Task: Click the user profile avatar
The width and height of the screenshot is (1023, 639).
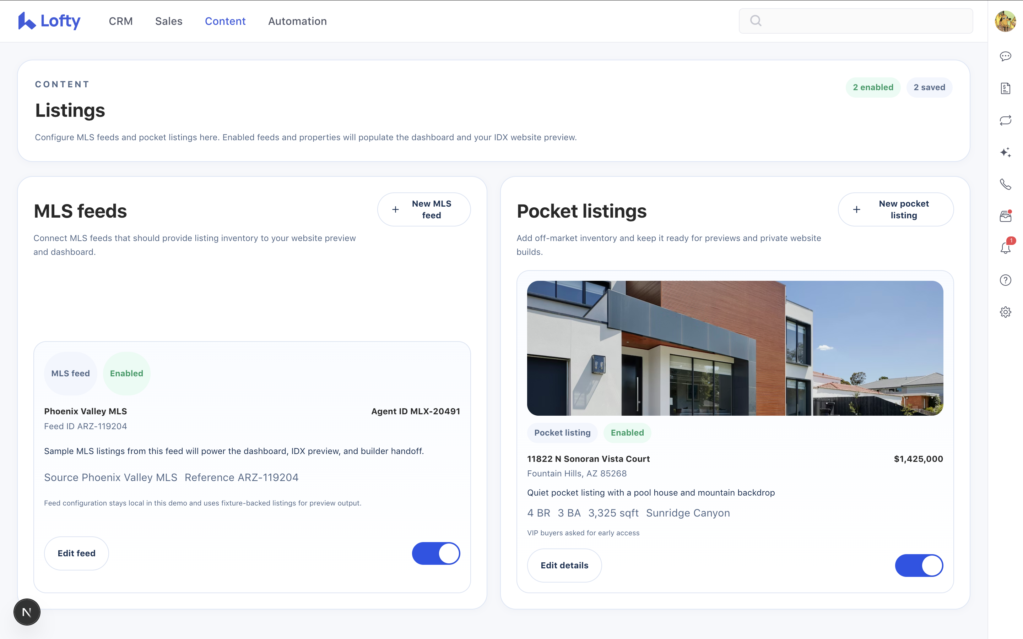Action: coord(1005,21)
